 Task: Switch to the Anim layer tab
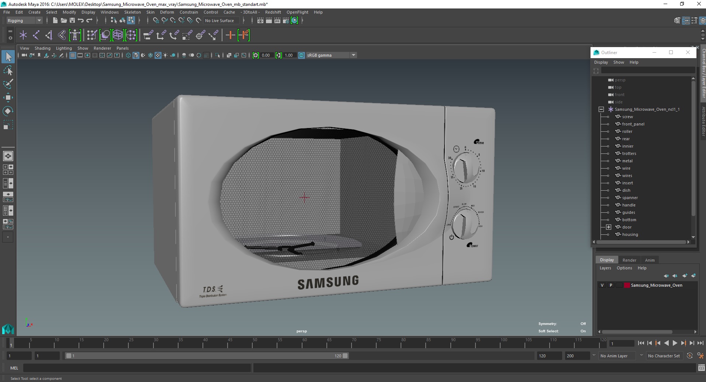coord(650,260)
